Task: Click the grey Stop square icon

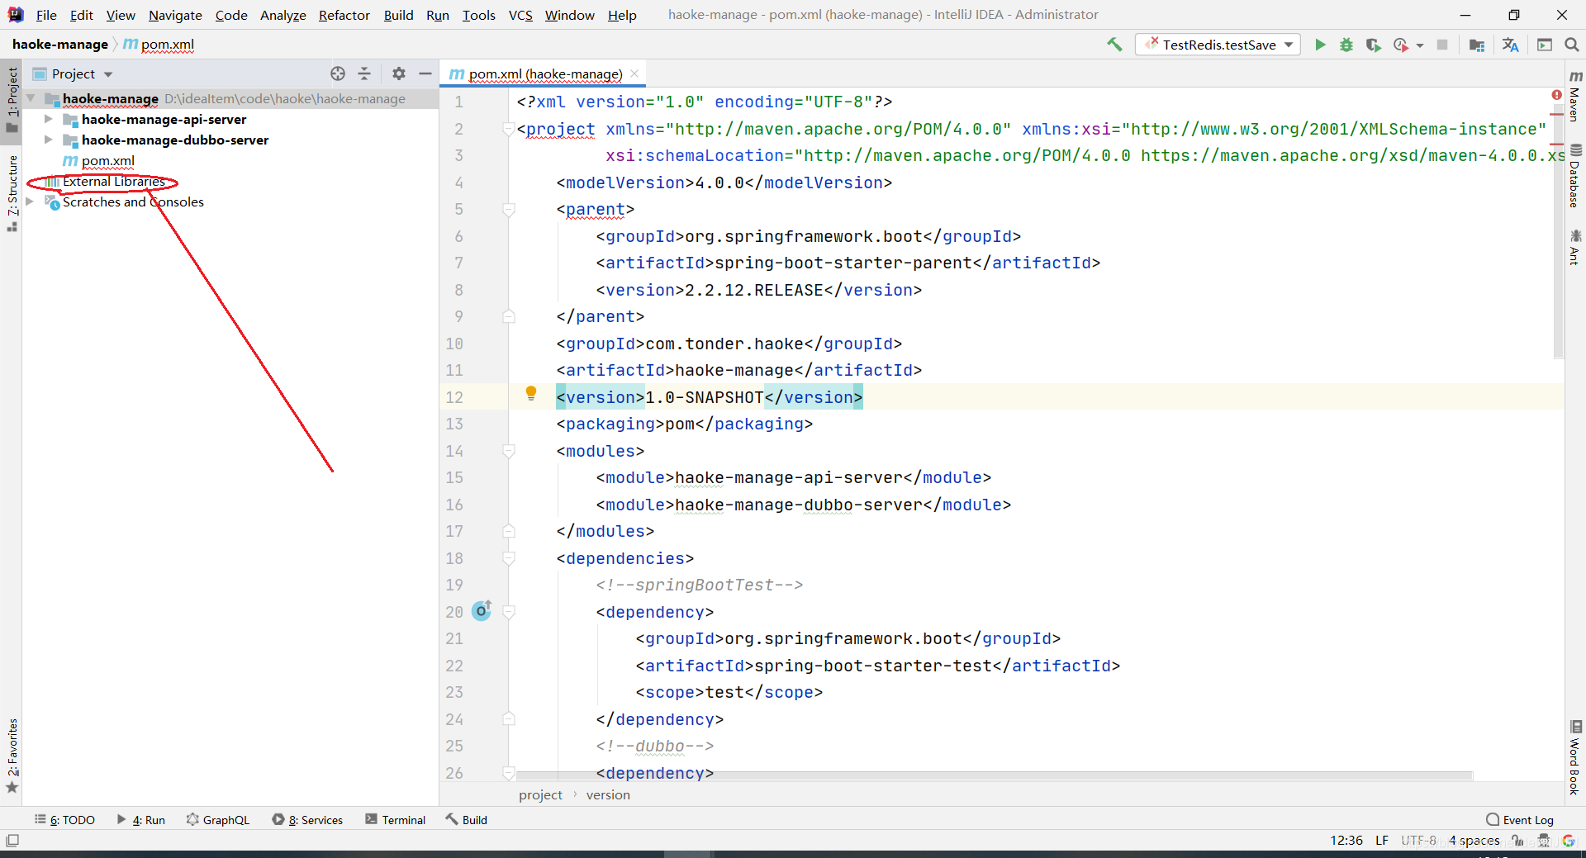Action: [1442, 45]
